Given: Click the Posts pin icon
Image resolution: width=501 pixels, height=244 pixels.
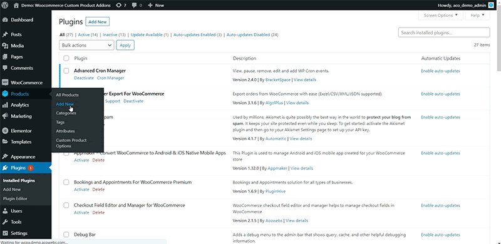Looking at the screenshot, I should click(5, 34).
